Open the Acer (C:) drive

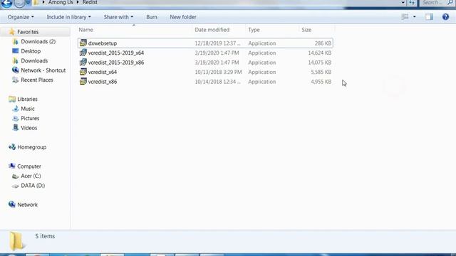click(31, 176)
